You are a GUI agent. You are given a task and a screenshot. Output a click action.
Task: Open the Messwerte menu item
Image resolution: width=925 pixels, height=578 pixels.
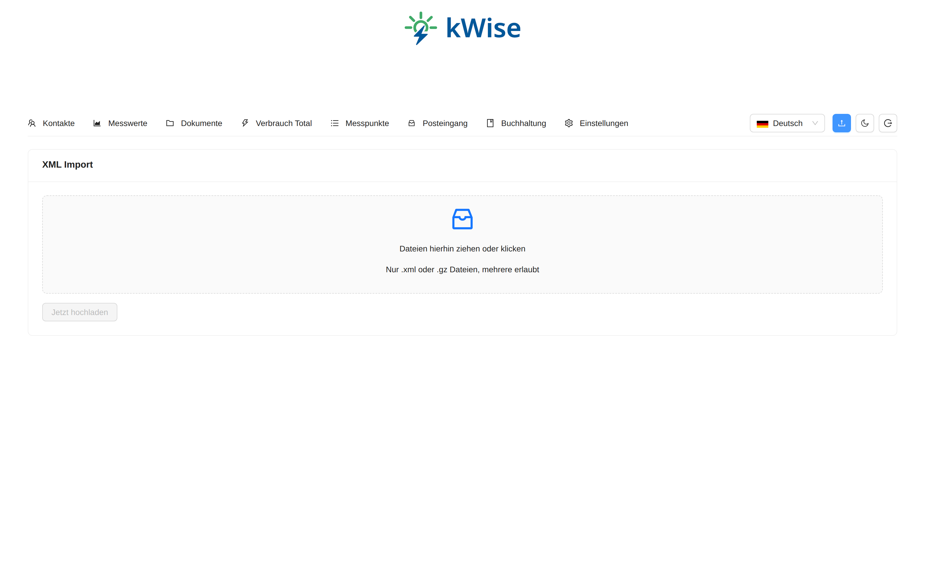click(120, 123)
